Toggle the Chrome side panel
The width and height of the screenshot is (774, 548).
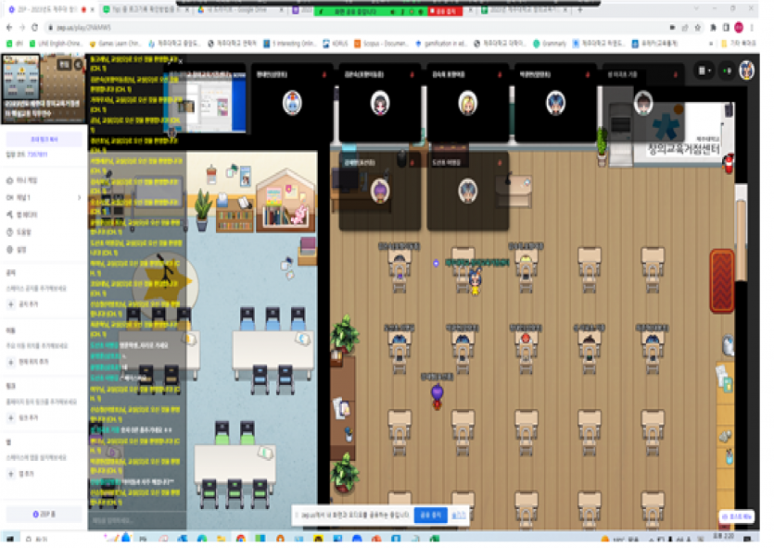coord(726,28)
